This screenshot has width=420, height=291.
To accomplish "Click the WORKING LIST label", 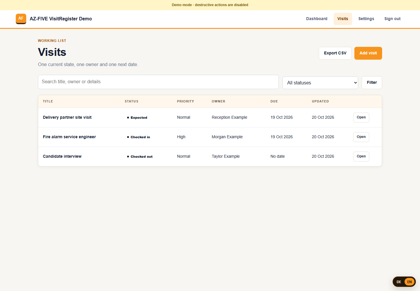I will (x=52, y=41).
